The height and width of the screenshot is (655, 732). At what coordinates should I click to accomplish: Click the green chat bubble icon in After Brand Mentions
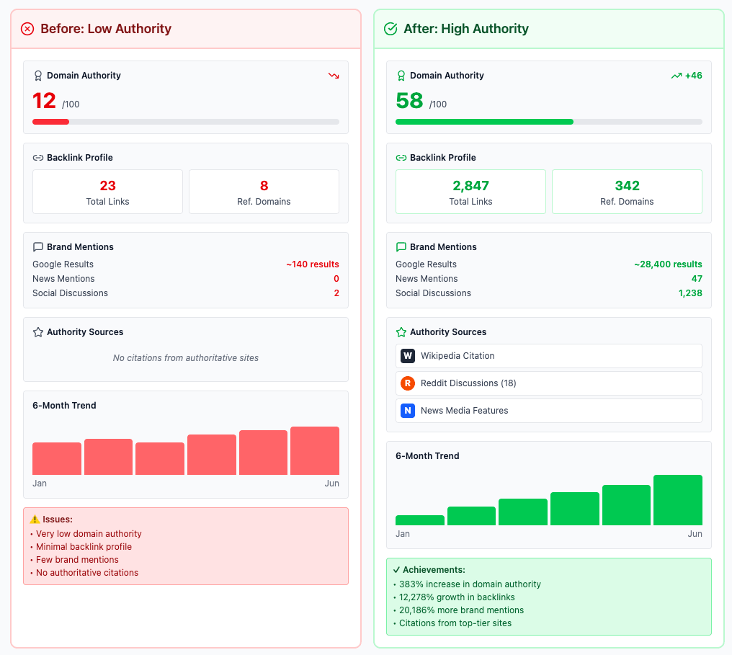401,247
